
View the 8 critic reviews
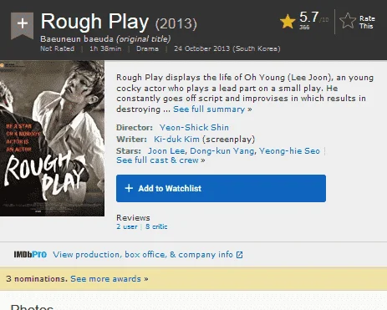[156, 226]
